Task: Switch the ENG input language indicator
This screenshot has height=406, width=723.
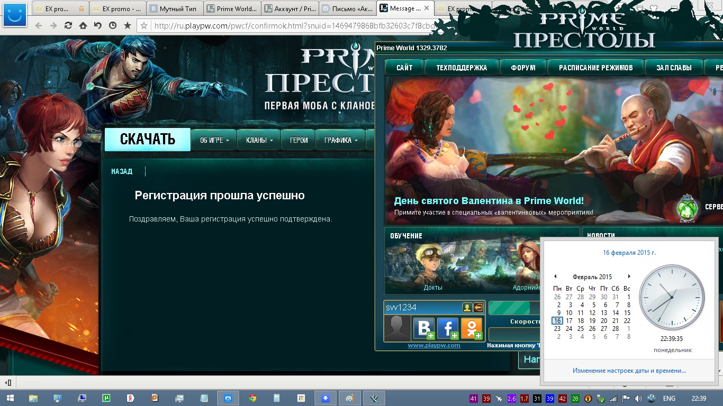Action: 669,398
